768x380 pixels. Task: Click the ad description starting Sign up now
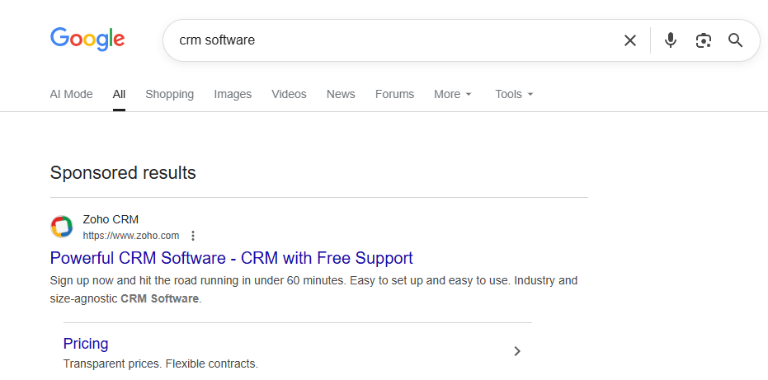pyautogui.click(x=313, y=289)
